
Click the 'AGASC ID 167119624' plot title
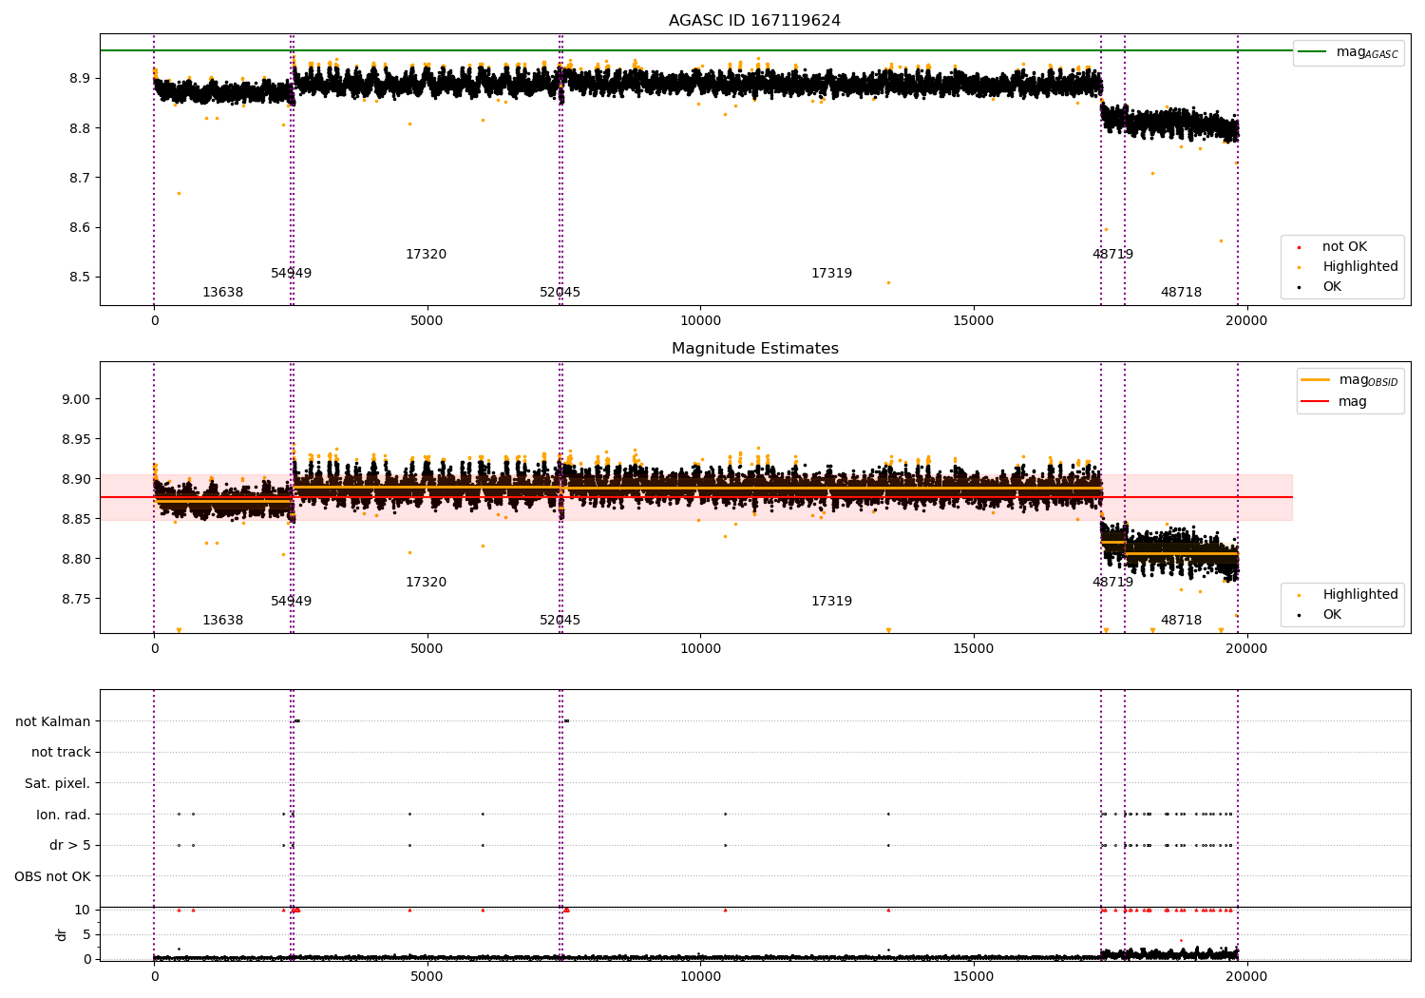754,21
